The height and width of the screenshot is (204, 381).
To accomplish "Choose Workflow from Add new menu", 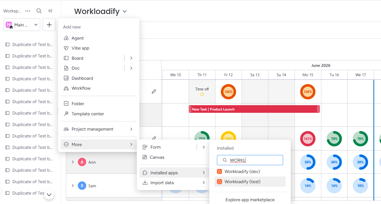I will [99, 88].
